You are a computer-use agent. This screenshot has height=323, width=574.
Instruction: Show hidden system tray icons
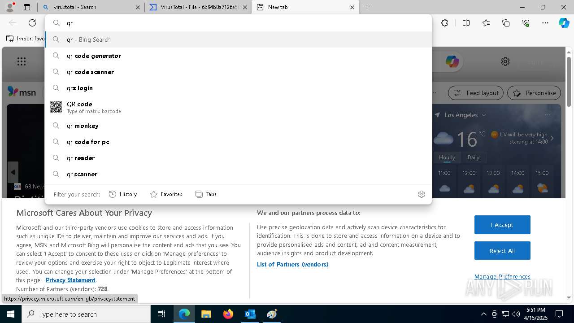tap(483, 314)
